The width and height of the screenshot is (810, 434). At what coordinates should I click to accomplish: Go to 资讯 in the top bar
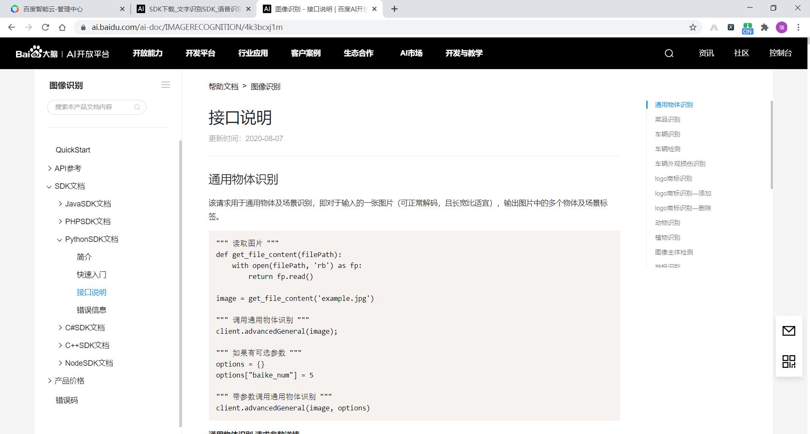[x=706, y=53]
